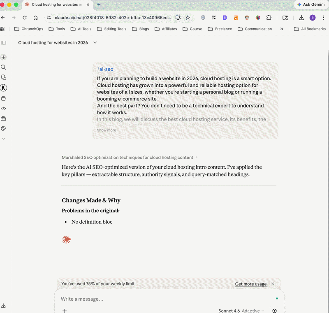Open site information icon in address bar

click(x=49, y=18)
